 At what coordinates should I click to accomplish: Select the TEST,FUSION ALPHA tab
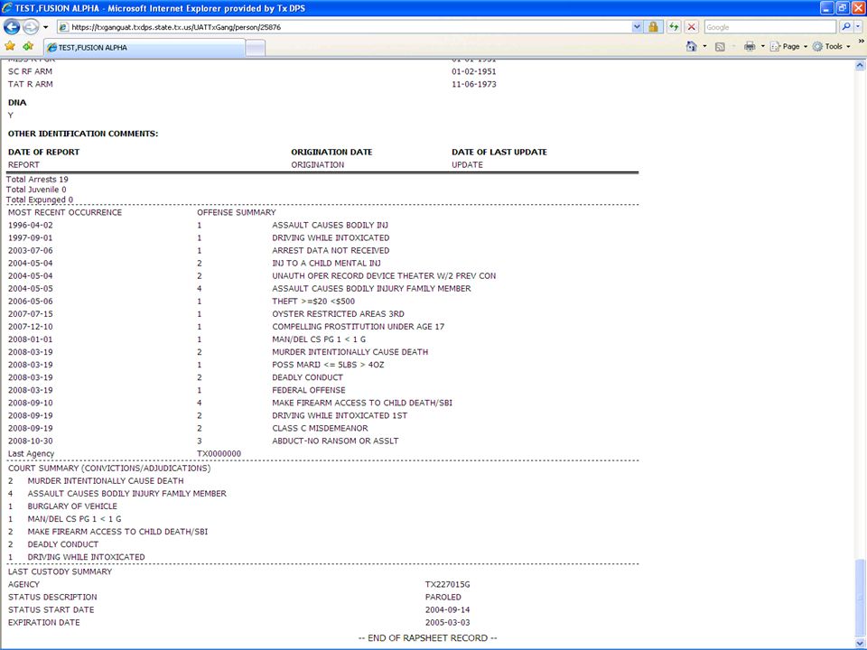[144, 48]
